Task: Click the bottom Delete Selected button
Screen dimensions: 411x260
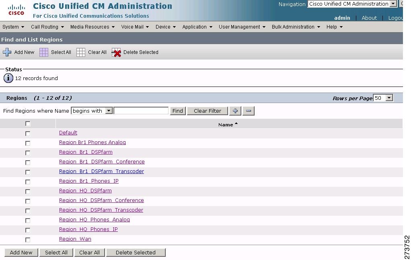Action: click(136, 252)
